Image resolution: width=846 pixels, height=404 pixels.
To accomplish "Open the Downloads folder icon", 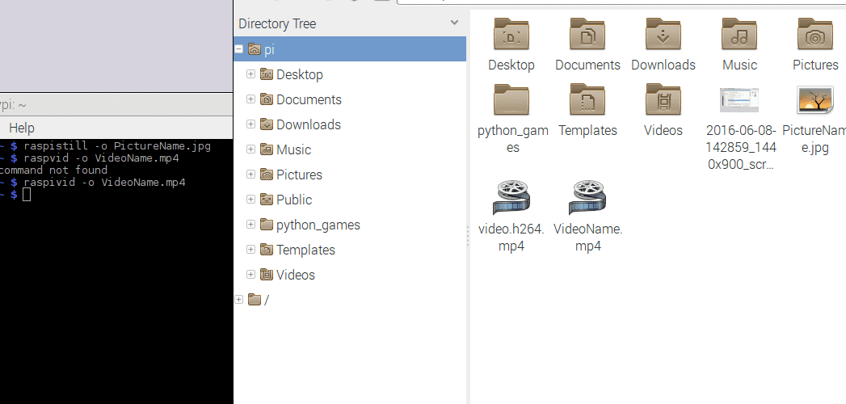I will click(x=663, y=36).
